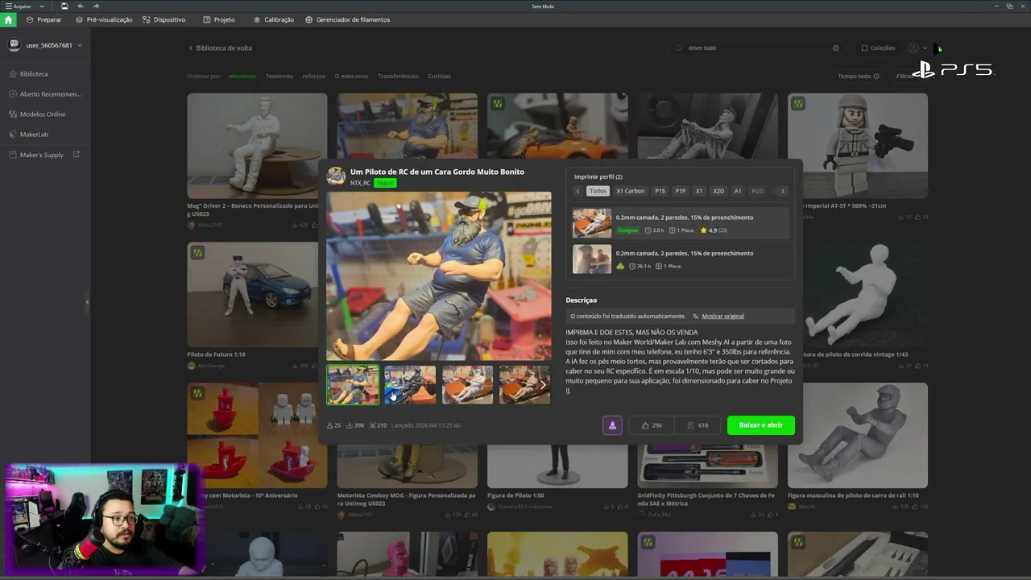
Task: Sort results by O mais novo
Action: (352, 77)
